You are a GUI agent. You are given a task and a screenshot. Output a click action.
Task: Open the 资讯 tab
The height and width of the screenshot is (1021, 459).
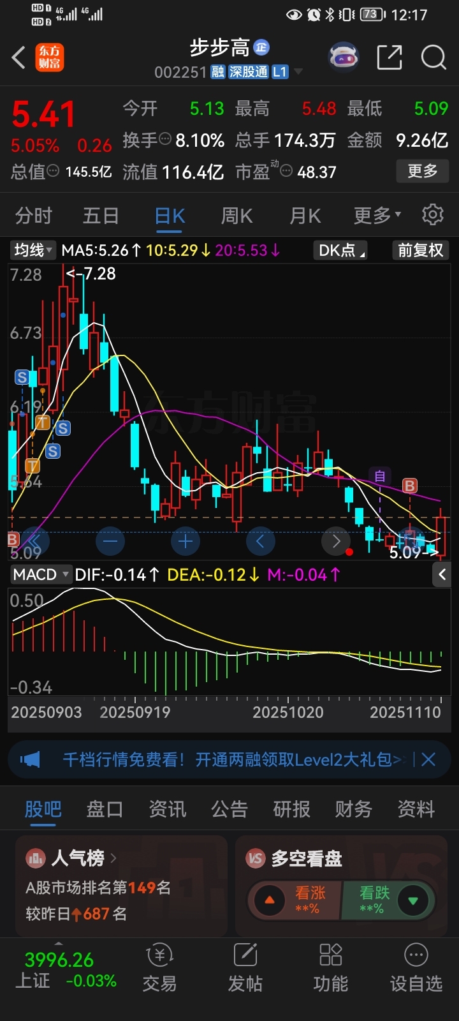[167, 809]
